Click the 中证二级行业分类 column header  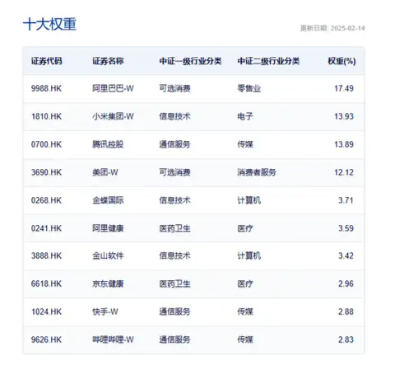tap(268, 61)
